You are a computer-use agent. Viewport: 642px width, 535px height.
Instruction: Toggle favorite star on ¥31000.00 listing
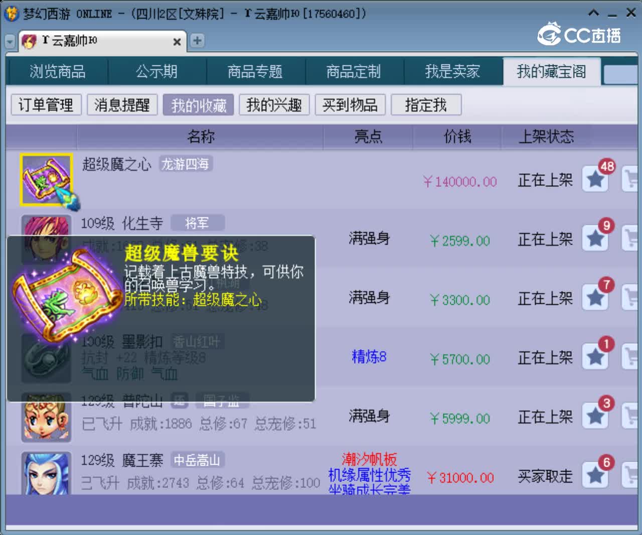pos(595,475)
